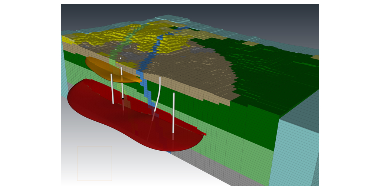Click the small white well marker on surface

pyautogui.click(x=120, y=58)
